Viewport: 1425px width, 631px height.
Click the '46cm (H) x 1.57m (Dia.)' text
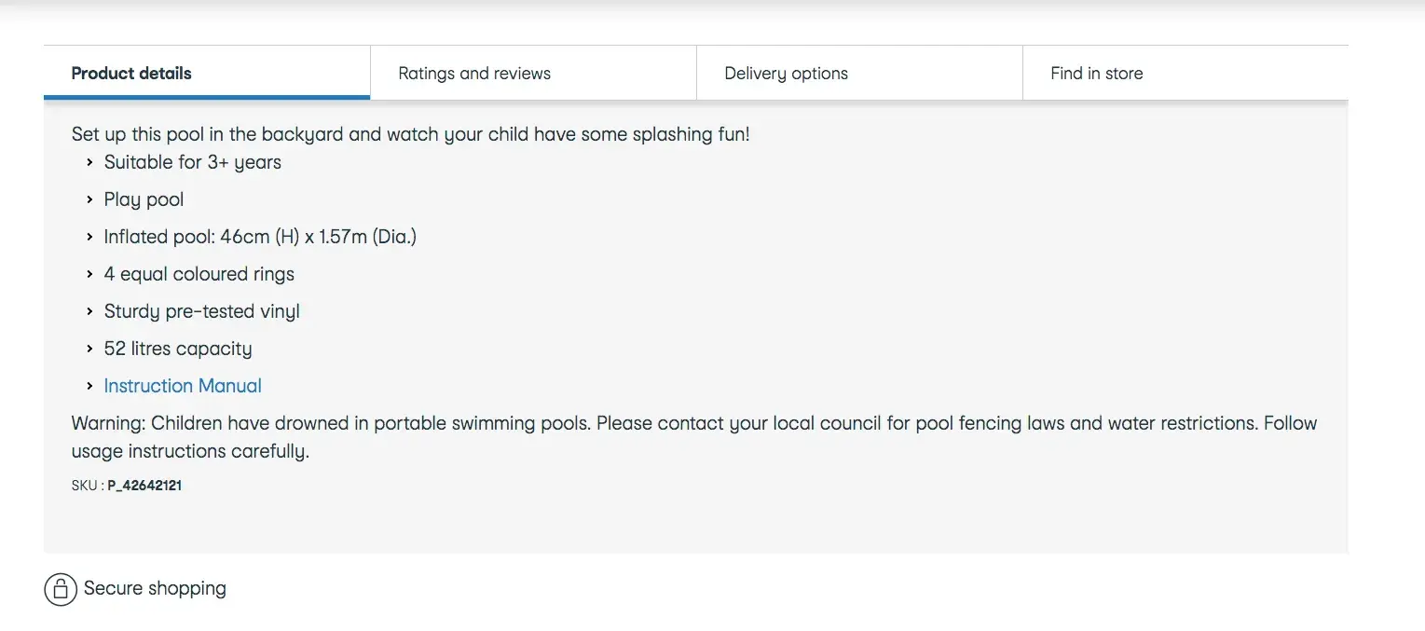(x=318, y=237)
